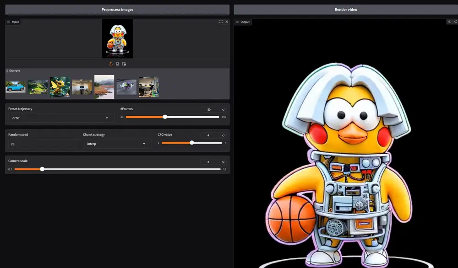
Task: Click the upload image icon
Action: [x=111, y=64]
